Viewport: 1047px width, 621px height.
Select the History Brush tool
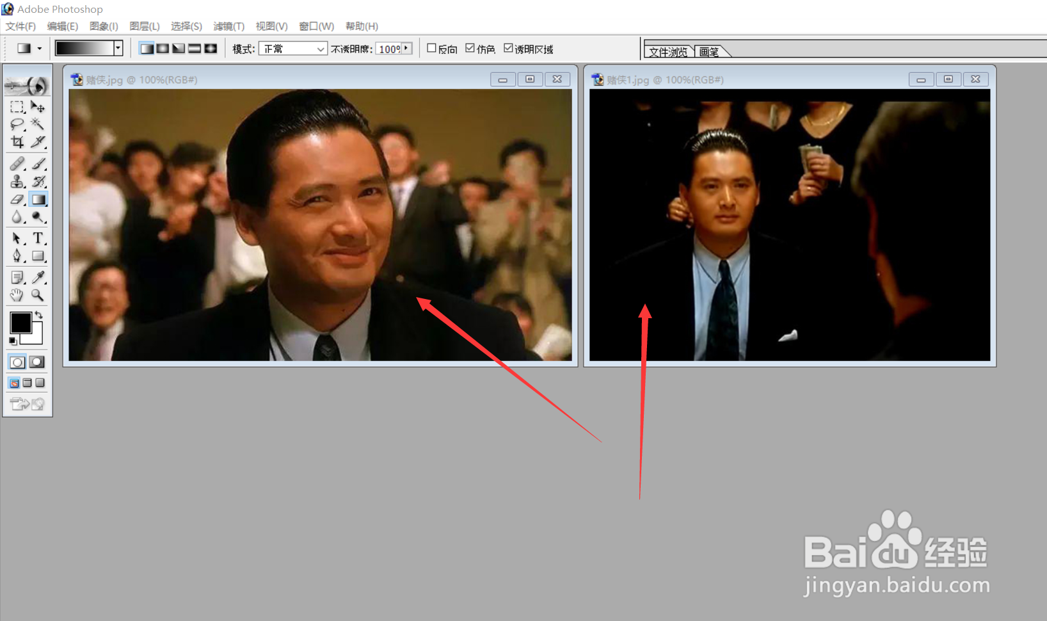pyautogui.click(x=38, y=182)
